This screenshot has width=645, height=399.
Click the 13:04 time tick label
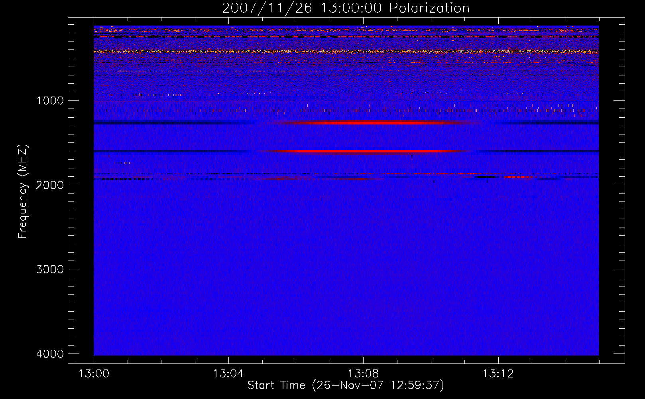coord(228,374)
